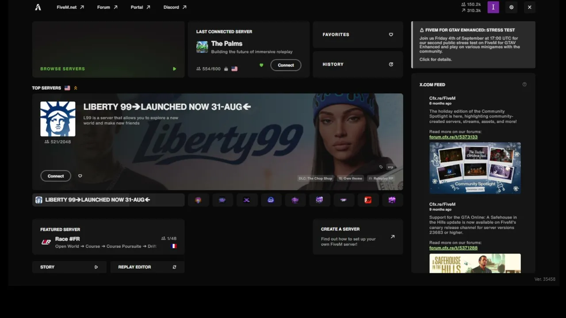Click the play icon on the Story button

[x=96, y=267]
